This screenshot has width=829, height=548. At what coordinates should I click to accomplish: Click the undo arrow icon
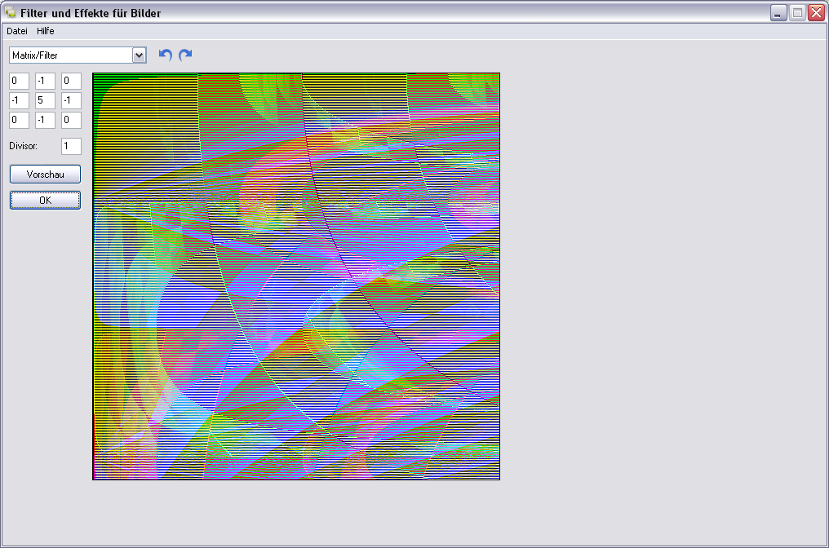tap(166, 55)
